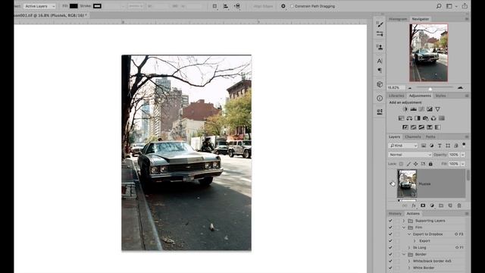Click the add layer mask button
Viewport: 485px width, 273px height.
pyautogui.click(x=423, y=206)
